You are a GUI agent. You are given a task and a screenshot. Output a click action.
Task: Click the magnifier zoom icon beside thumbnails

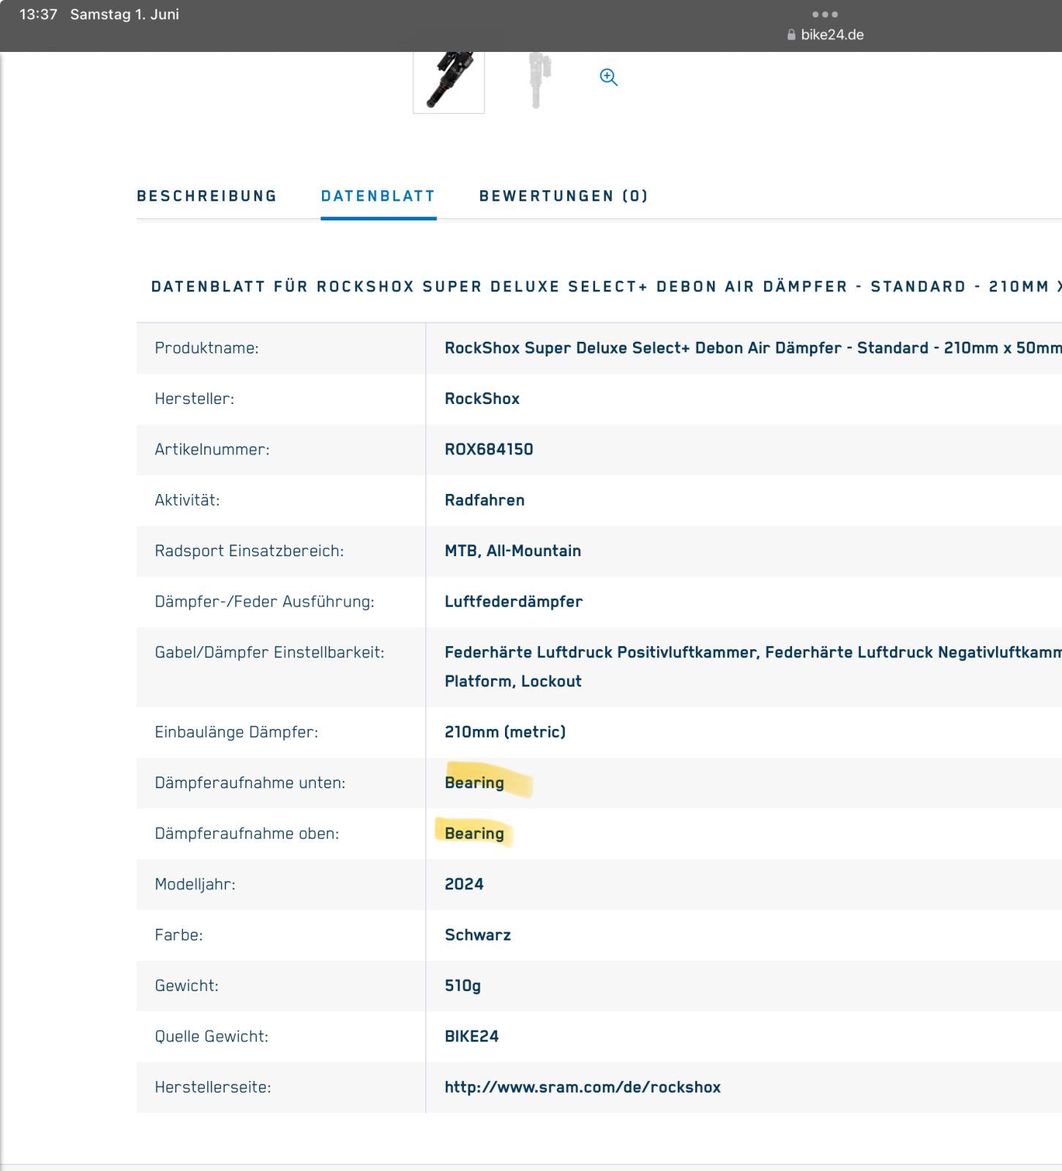pyautogui.click(x=608, y=77)
